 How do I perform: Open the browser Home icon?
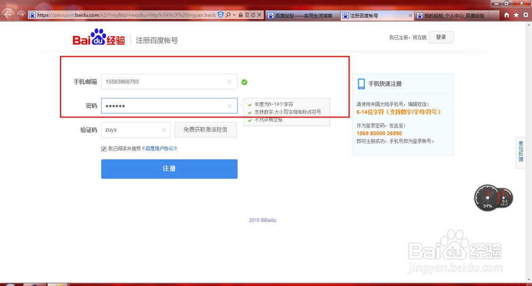[x=506, y=15]
